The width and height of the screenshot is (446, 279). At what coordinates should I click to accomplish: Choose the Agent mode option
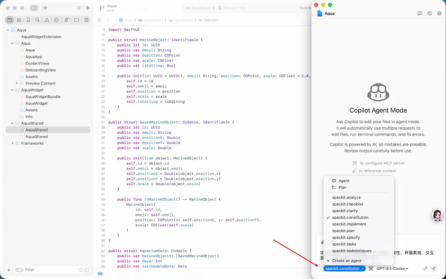coord(344,181)
